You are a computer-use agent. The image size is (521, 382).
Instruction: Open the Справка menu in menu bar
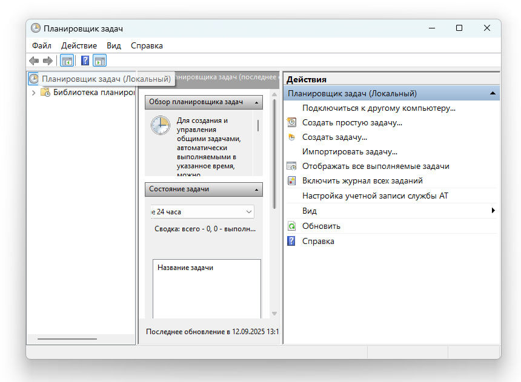coord(147,45)
